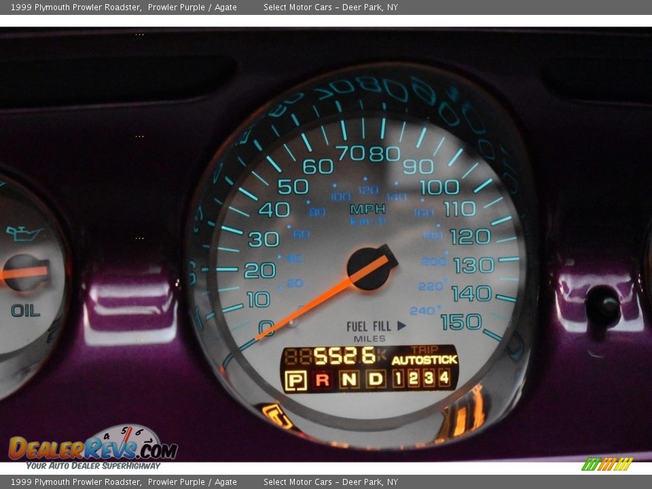The image size is (652, 489).
Task: Click the 70 mph mark
Action: 351,153
